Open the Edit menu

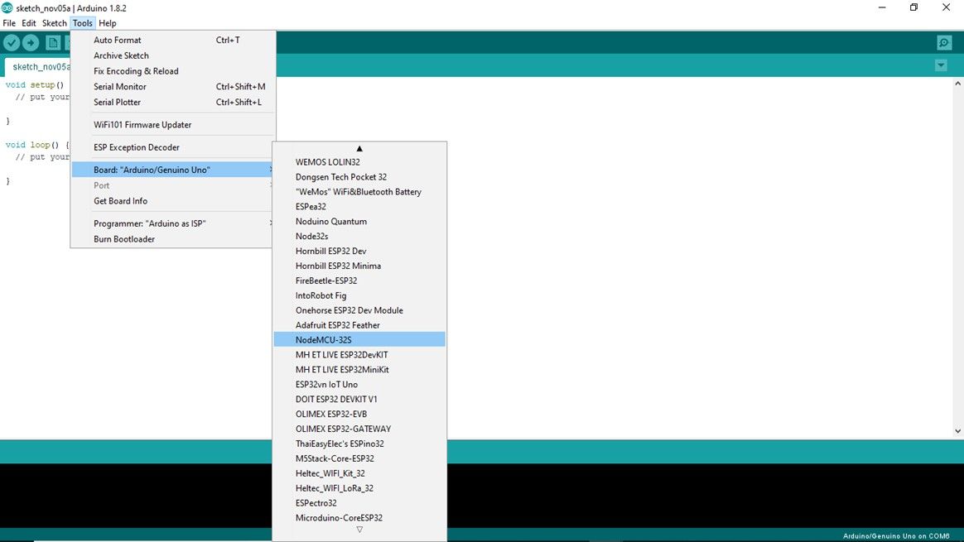click(29, 22)
